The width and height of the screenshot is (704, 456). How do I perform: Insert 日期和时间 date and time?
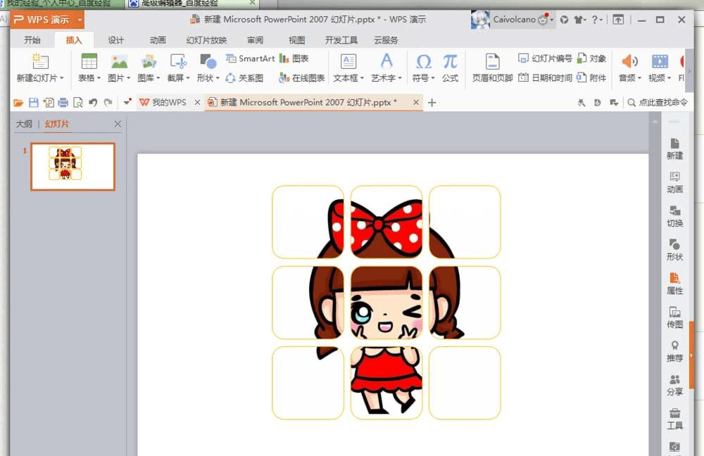[x=546, y=78]
